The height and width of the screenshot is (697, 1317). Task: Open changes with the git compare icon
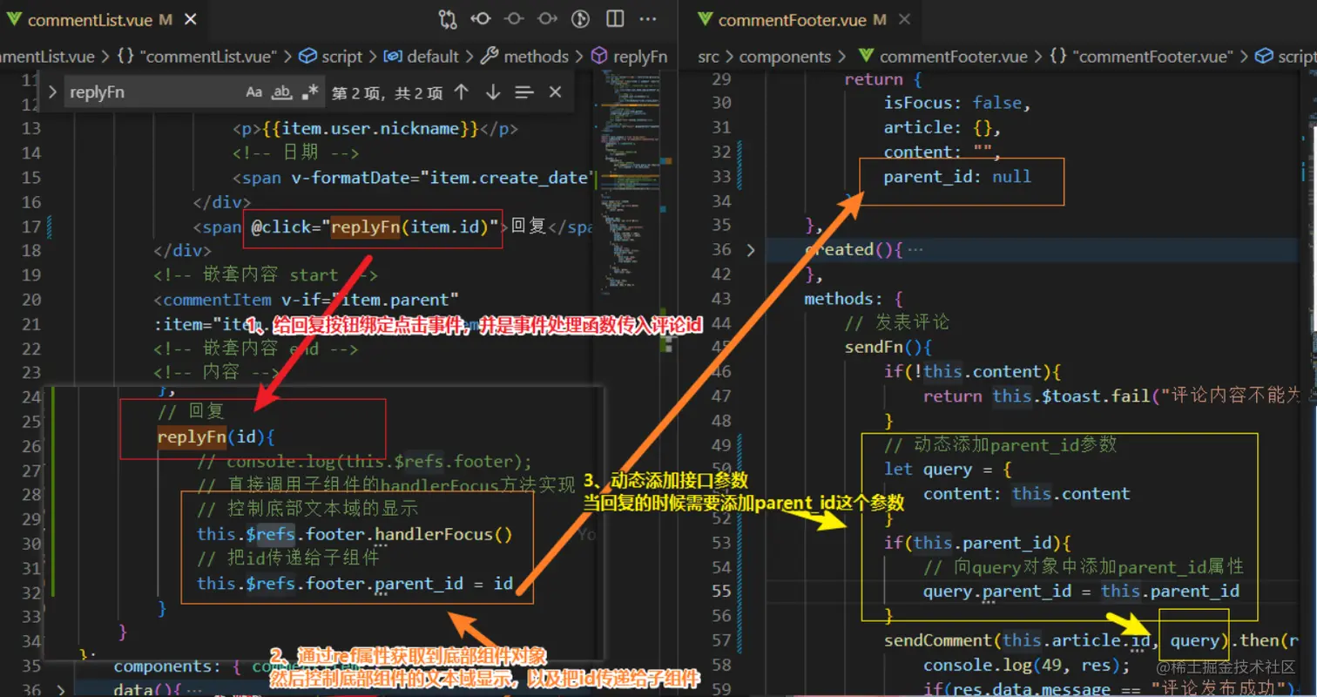click(x=448, y=19)
